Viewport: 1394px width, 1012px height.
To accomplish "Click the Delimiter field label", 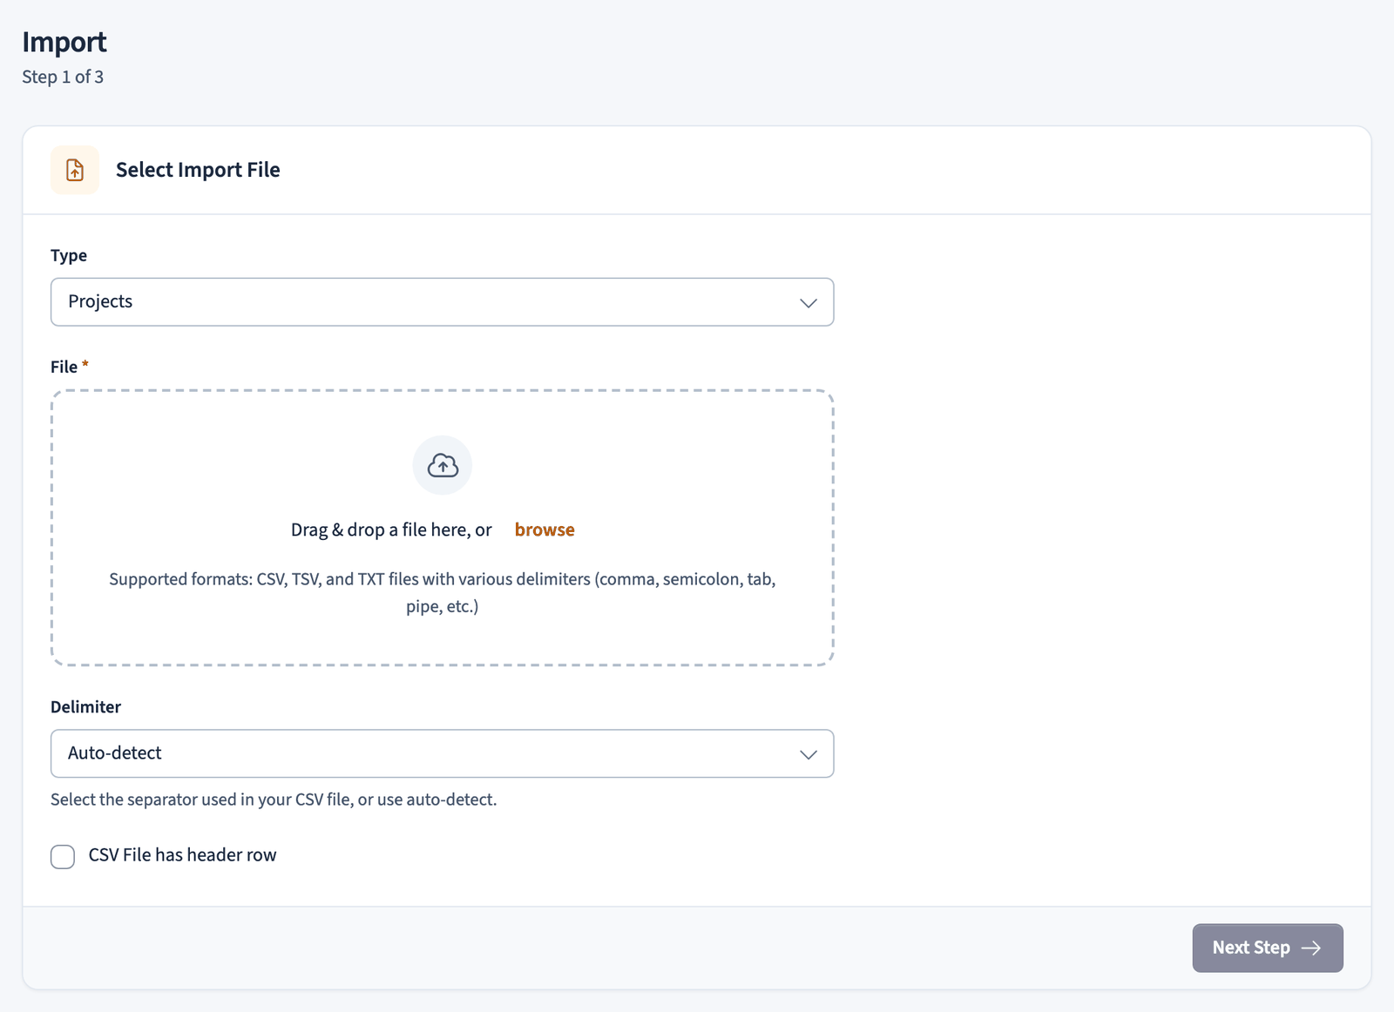I will pos(85,707).
